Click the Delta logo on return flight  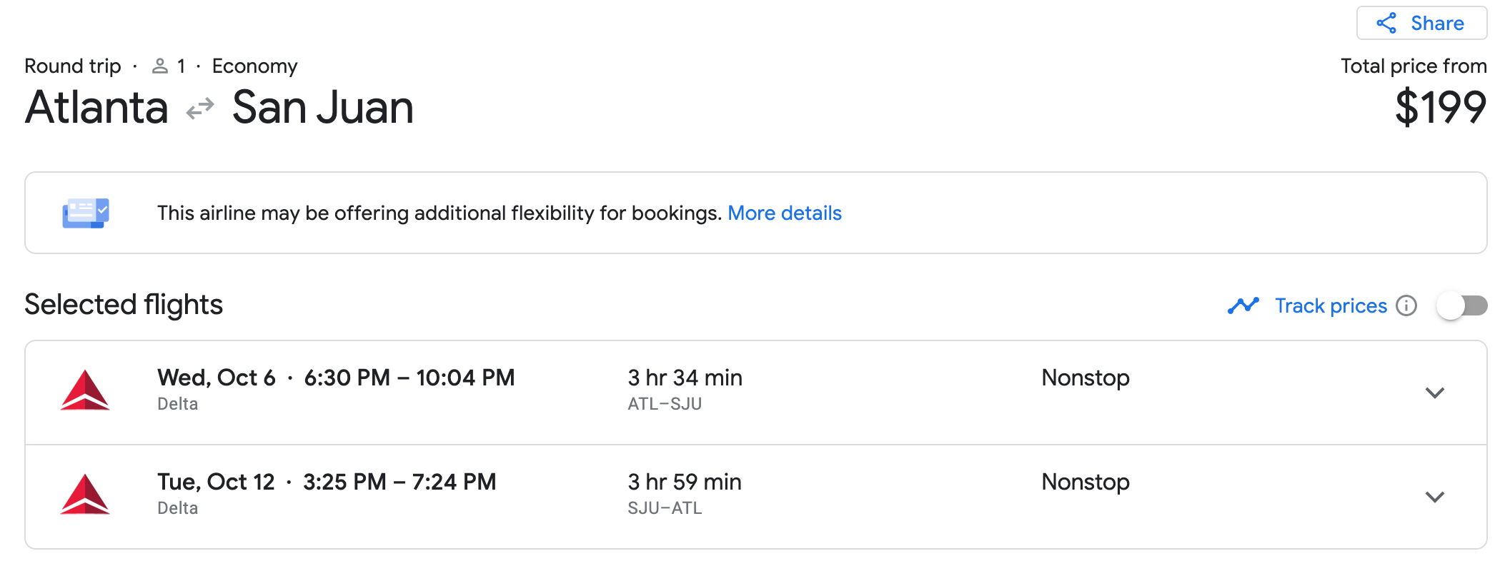[x=85, y=495]
